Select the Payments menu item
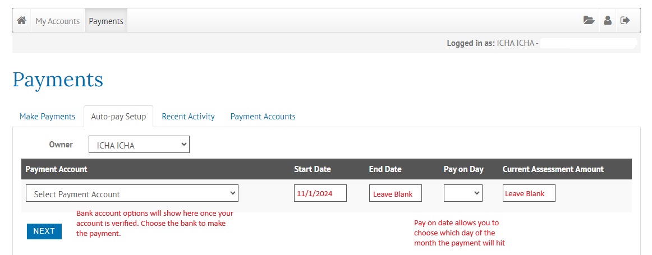Screen dimensions: 652x255 click(106, 21)
